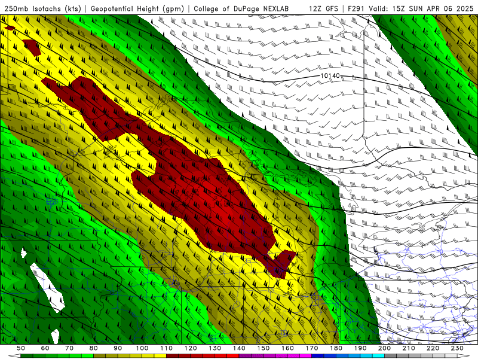Screen dimensions: 478x359
Task: Click the "Geopotential Height (gpm)" title text
Action: [137, 9]
